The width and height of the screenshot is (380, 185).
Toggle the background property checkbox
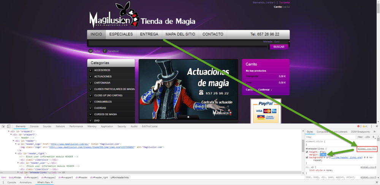pos(307,157)
